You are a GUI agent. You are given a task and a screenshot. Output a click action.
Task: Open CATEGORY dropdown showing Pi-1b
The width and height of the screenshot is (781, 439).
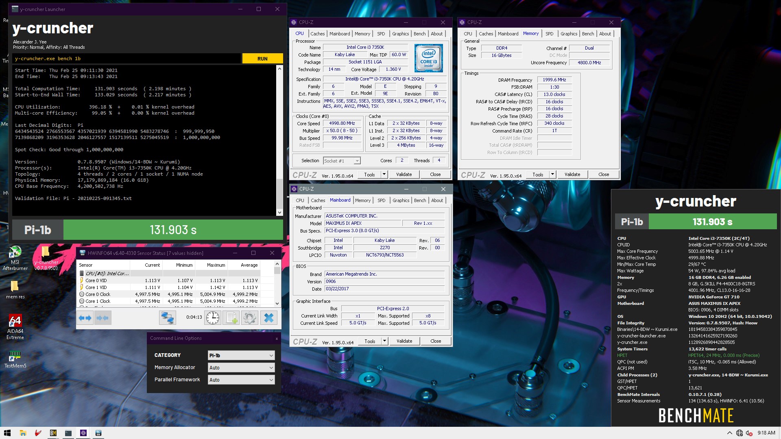(x=241, y=355)
